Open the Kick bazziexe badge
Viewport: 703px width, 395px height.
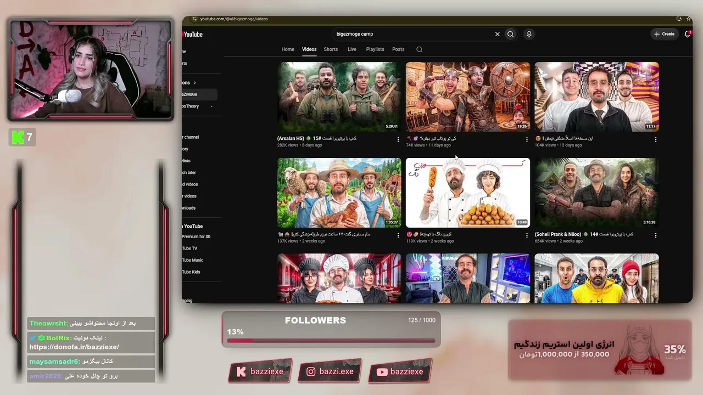(260, 371)
